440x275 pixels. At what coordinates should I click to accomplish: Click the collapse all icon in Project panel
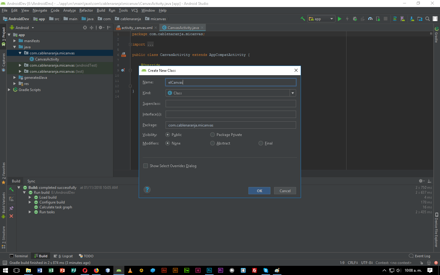click(x=91, y=28)
